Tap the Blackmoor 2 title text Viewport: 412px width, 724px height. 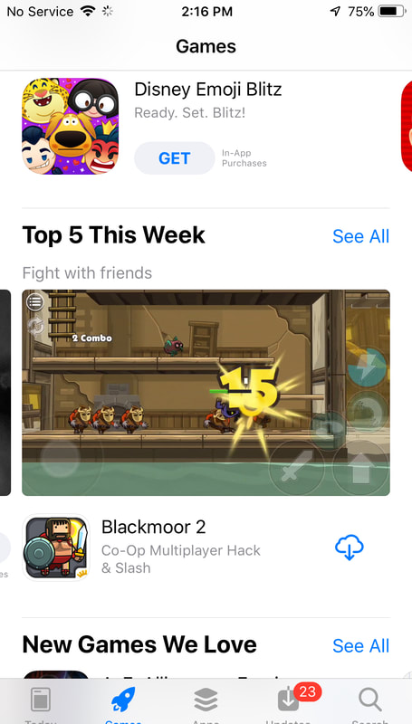click(x=153, y=527)
